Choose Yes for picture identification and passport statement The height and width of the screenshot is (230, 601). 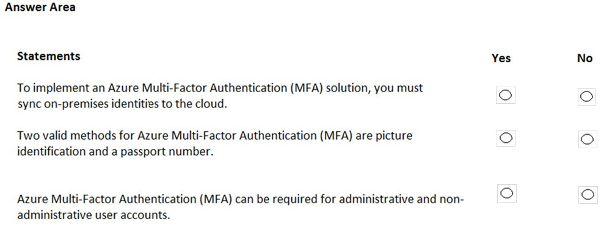[x=506, y=138]
